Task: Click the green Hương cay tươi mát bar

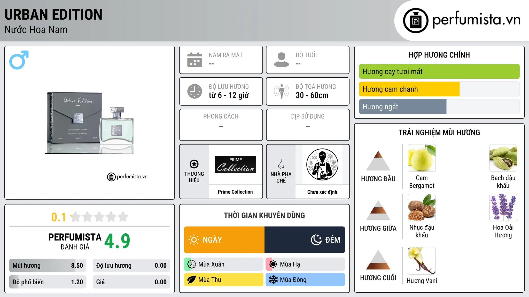Action: tap(439, 71)
